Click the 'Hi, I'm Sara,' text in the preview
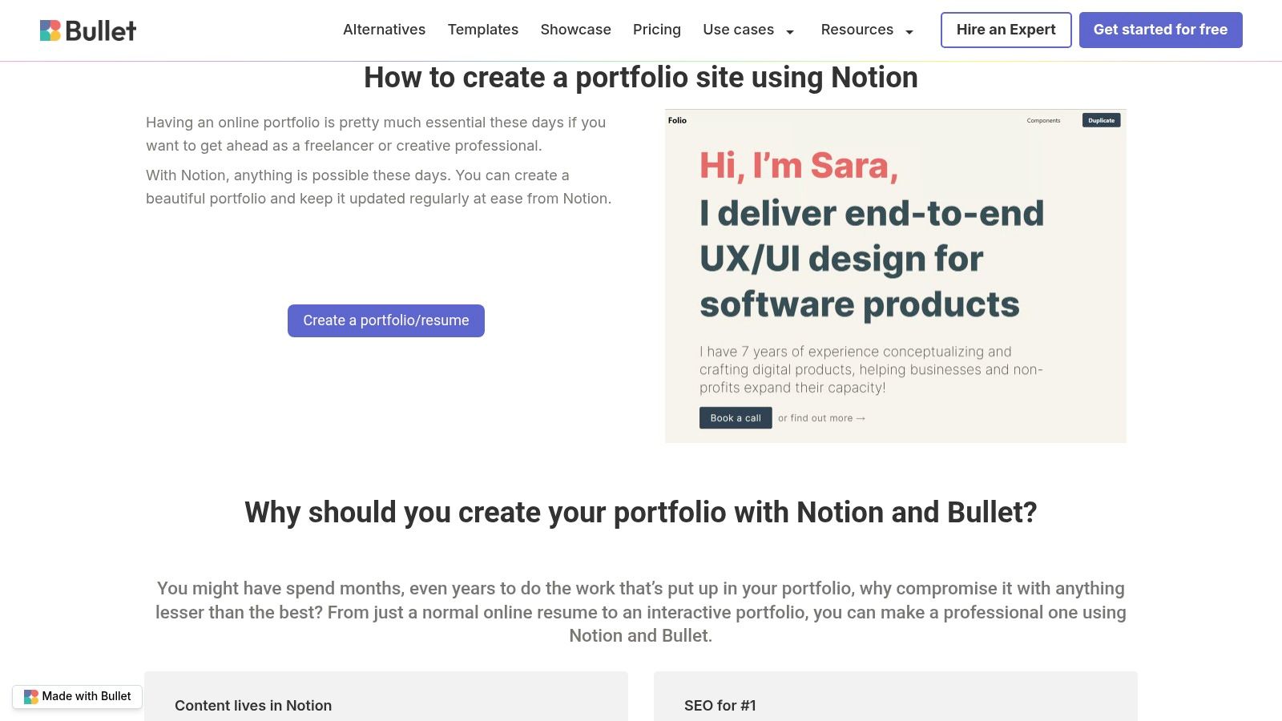The width and height of the screenshot is (1282, 721). point(799,166)
